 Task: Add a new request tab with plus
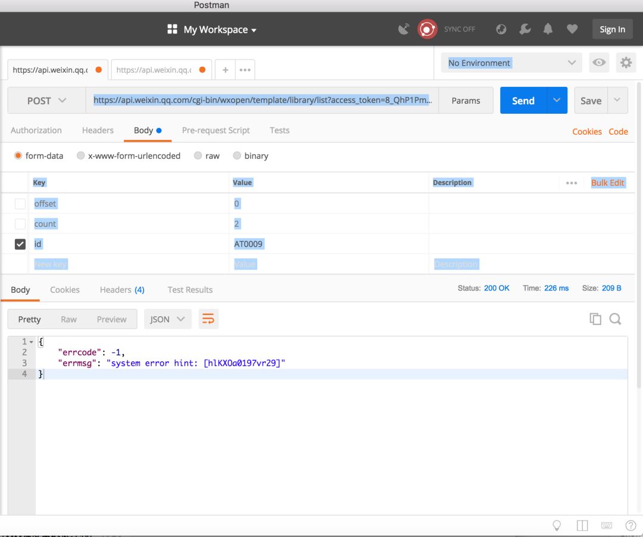(x=225, y=70)
